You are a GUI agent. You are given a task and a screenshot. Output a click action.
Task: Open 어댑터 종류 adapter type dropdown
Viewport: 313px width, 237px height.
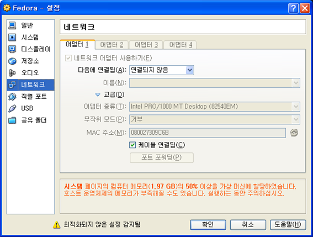coord(215,107)
